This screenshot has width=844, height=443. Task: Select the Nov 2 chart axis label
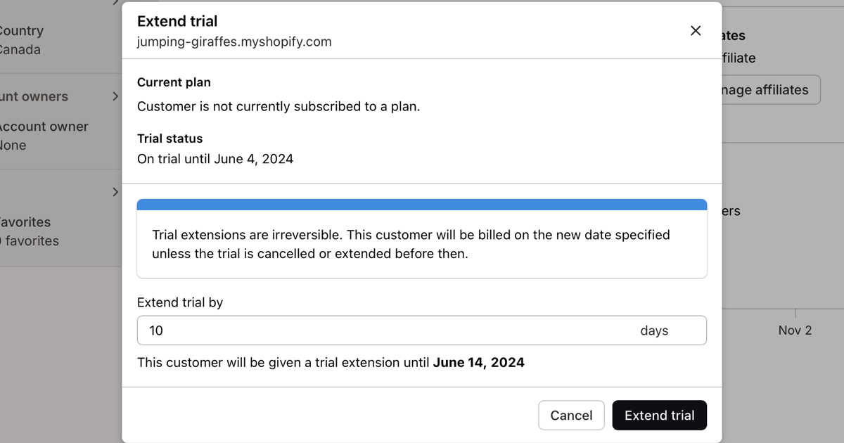(795, 330)
